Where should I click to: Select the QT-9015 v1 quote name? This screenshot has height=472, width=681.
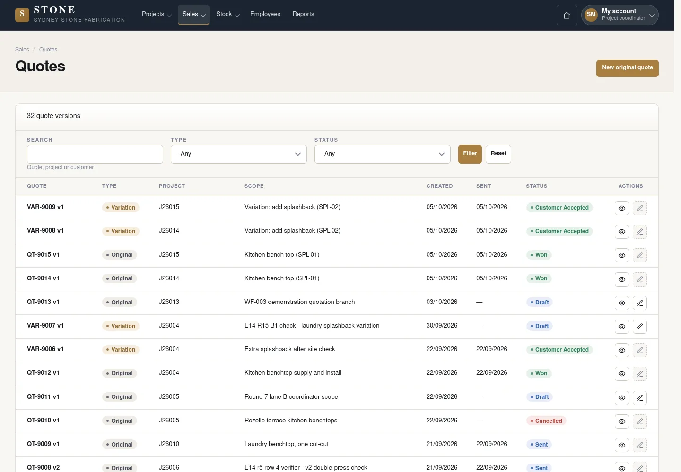(43, 255)
